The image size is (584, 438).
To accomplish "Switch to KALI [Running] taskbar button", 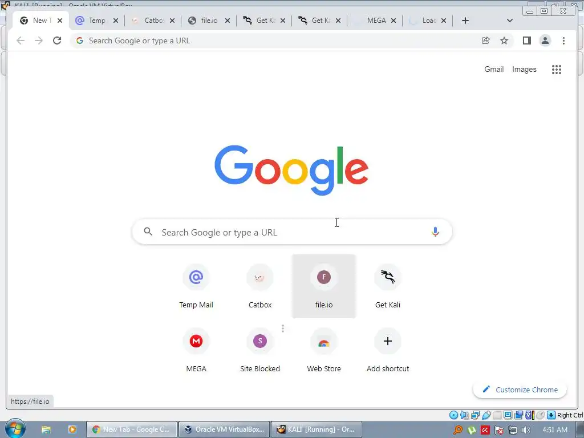I will 317,429.
